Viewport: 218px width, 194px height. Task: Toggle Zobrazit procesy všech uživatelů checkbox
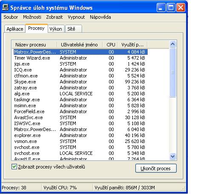pos(14,167)
